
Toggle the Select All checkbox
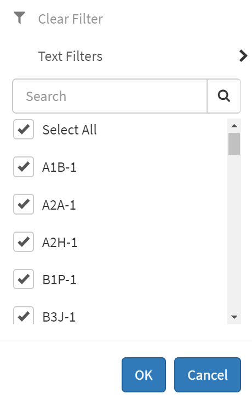coord(24,129)
